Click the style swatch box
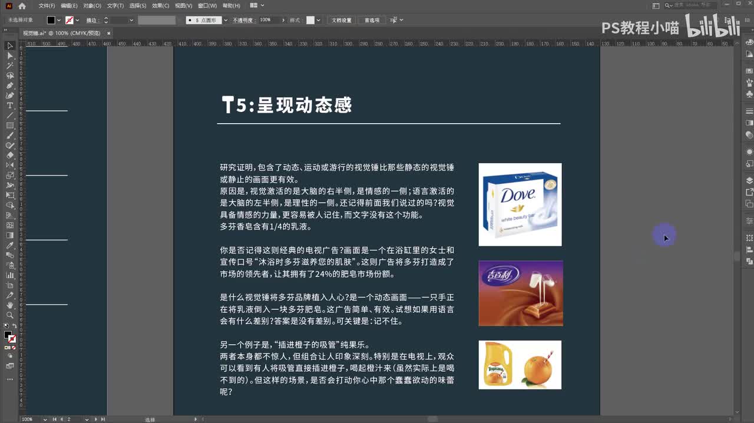This screenshot has width=754, height=423. tap(310, 20)
